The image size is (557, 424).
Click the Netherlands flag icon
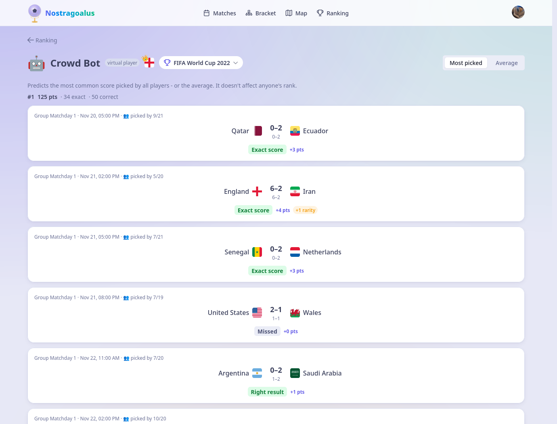pos(295,252)
